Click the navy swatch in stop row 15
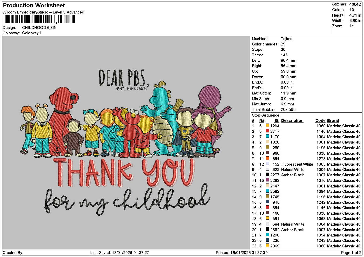The image size is (364, 257). (x=267, y=202)
